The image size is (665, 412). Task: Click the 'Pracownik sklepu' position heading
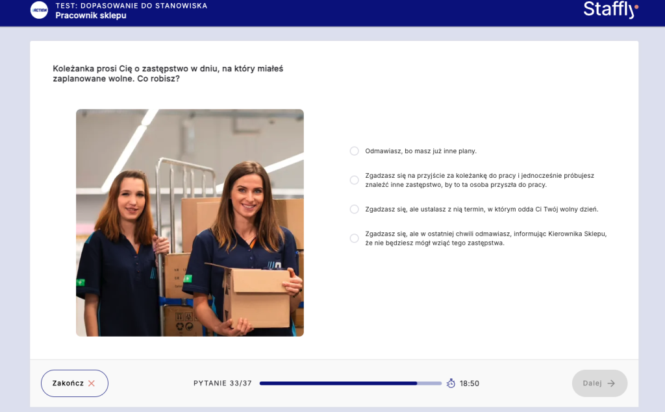point(90,16)
